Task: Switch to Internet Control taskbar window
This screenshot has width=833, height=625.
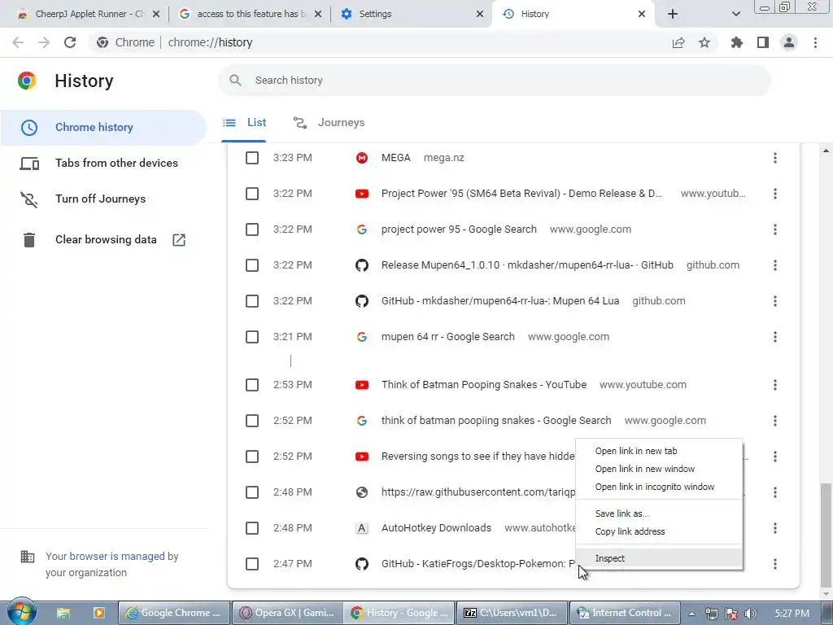Action: tap(626, 613)
